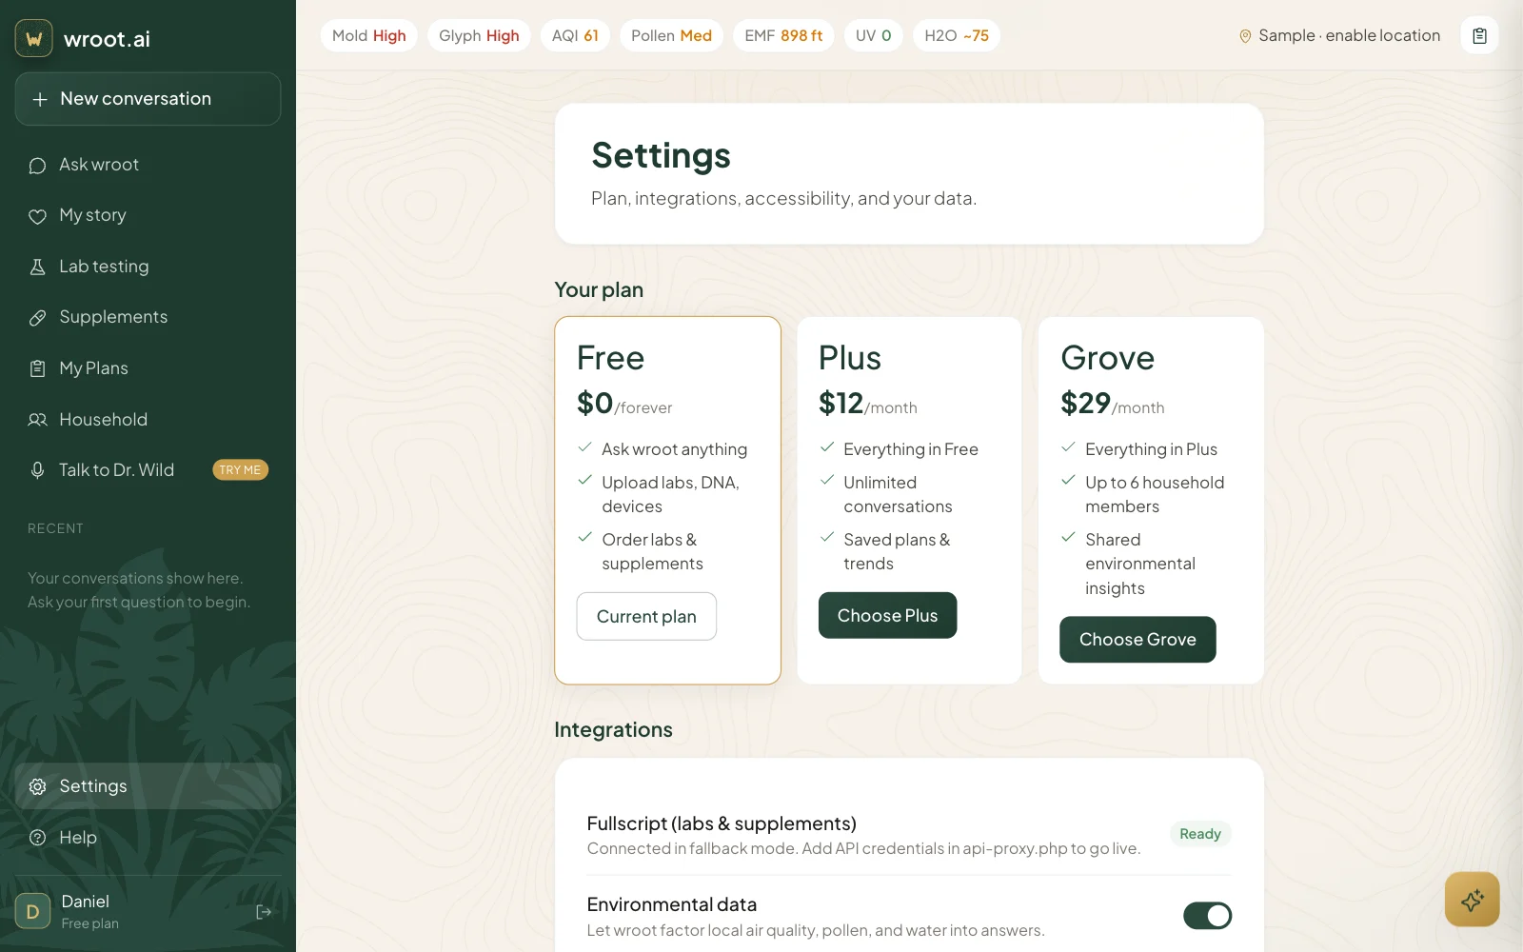The height and width of the screenshot is (952, 1523).
Task: Click 'Up to 6 household members' text
Action: 1155,494
